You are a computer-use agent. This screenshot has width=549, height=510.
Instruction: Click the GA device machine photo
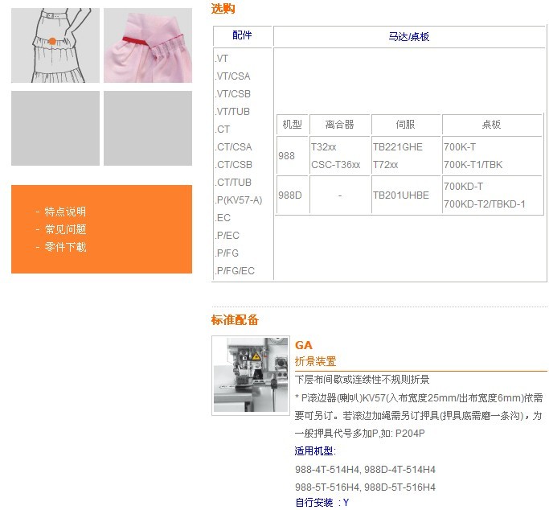click(x=249, y=376)
